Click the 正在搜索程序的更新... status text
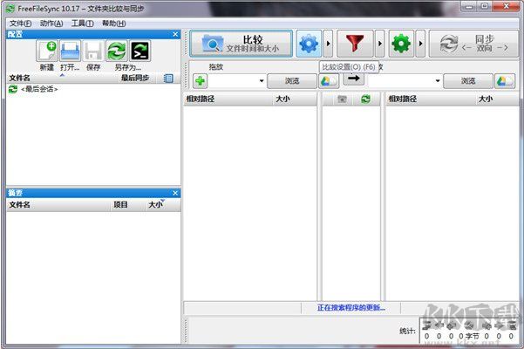Viewport: 524px width, 349px height. pos(350,307)
